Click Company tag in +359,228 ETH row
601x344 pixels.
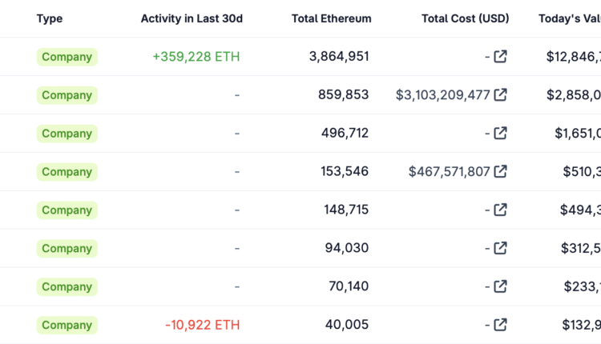(67, 57)
